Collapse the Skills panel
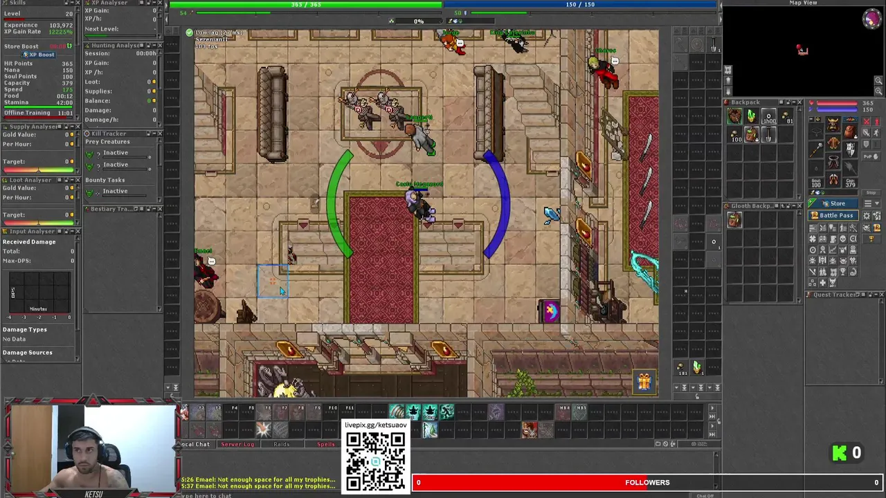This screenshot has height=498, width=886. click(x=72, y=2)
